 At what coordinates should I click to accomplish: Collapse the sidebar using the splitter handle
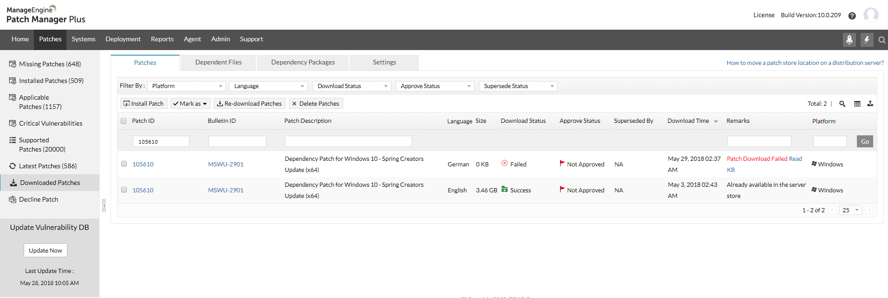(104, 205)
